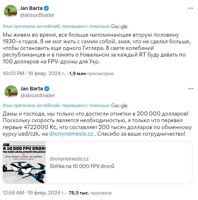198x200 pixels.
Task: Open @absurdtrader handle in second tweet
Action: pyautogui.click(x=38, y=95)
